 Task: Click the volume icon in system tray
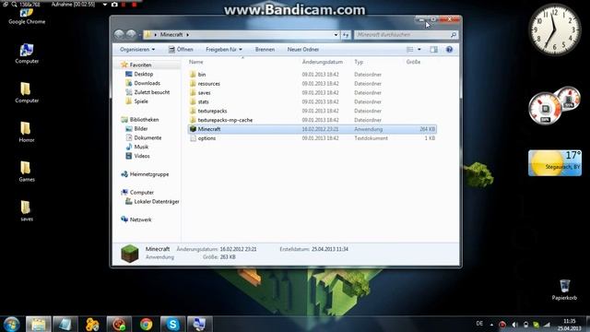coord(514,325)
